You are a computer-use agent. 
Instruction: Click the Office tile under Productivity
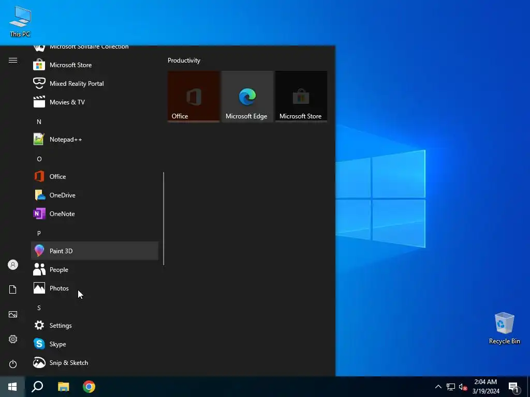tap(194, 97)
